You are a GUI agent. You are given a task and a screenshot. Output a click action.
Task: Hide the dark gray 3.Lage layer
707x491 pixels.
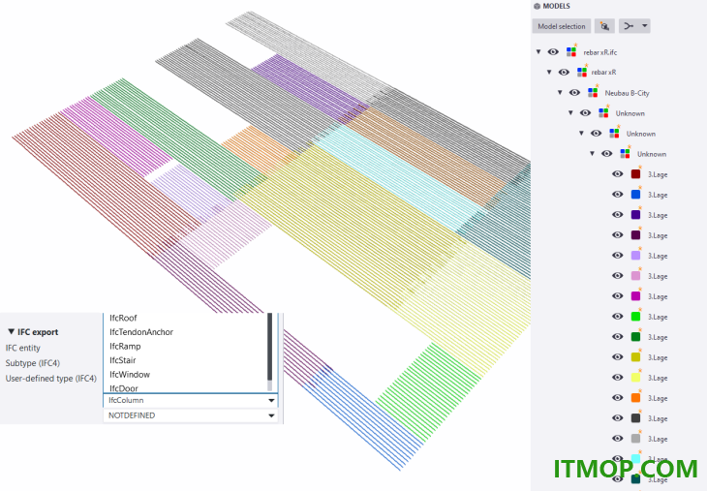tap(617, 418)
